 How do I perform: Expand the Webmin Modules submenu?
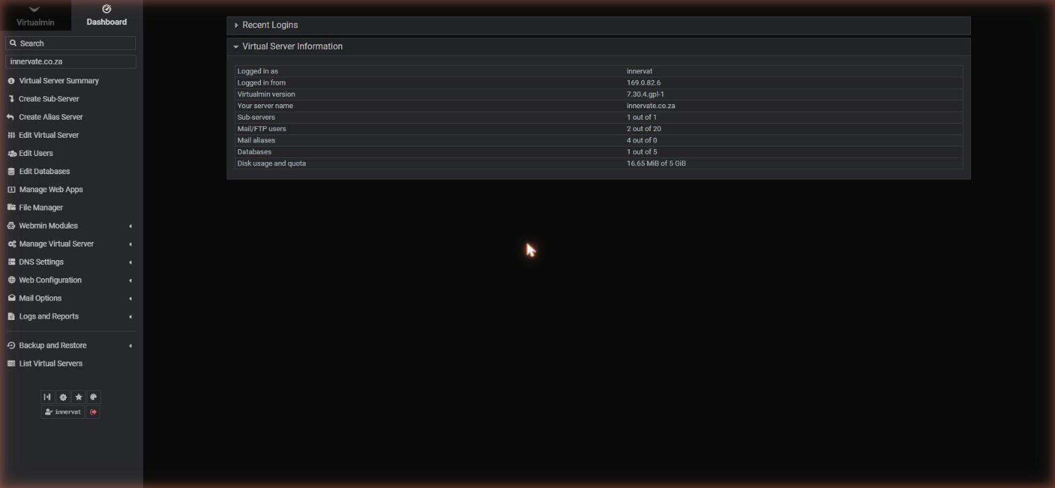[x=71, y=226]
